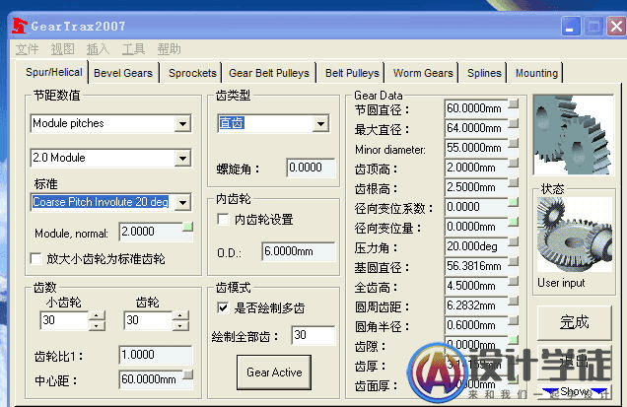The height and width of the screenshot is (407, 627).
Task: Switch to the Spur/Helical tab
Action: click(x=54, y=72)
